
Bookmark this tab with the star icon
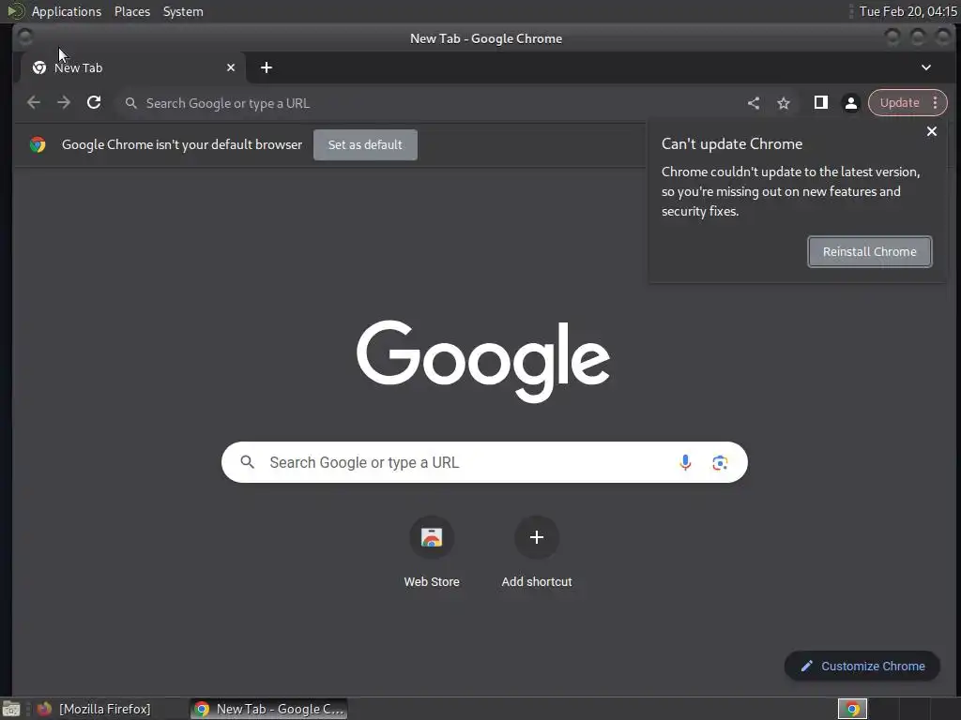point(784,103)
